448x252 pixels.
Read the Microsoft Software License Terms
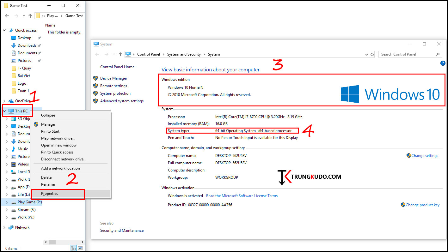(242, 196)
